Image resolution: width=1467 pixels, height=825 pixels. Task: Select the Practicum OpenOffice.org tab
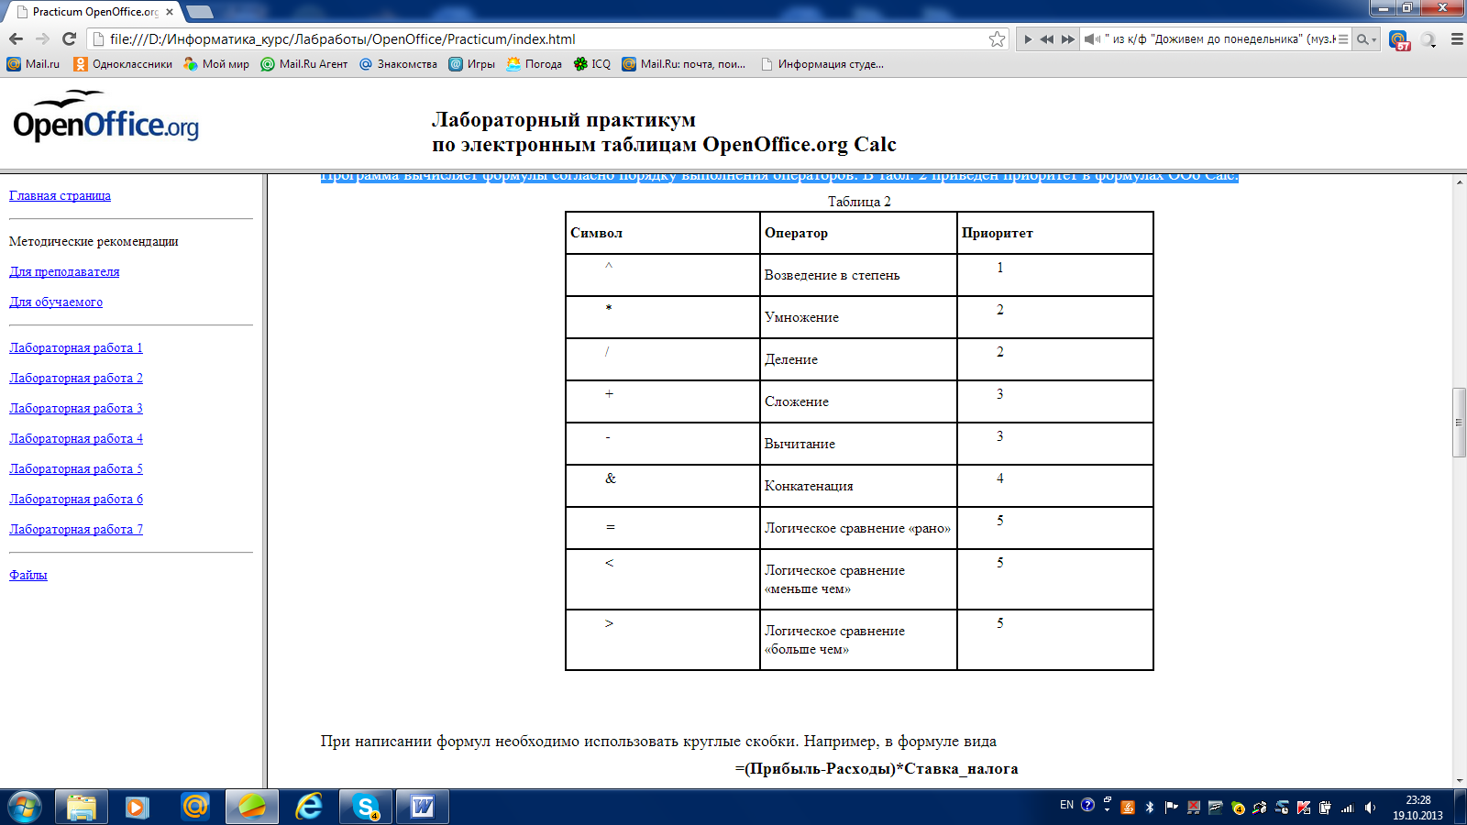pyautogui.click(x=94, y=12)
